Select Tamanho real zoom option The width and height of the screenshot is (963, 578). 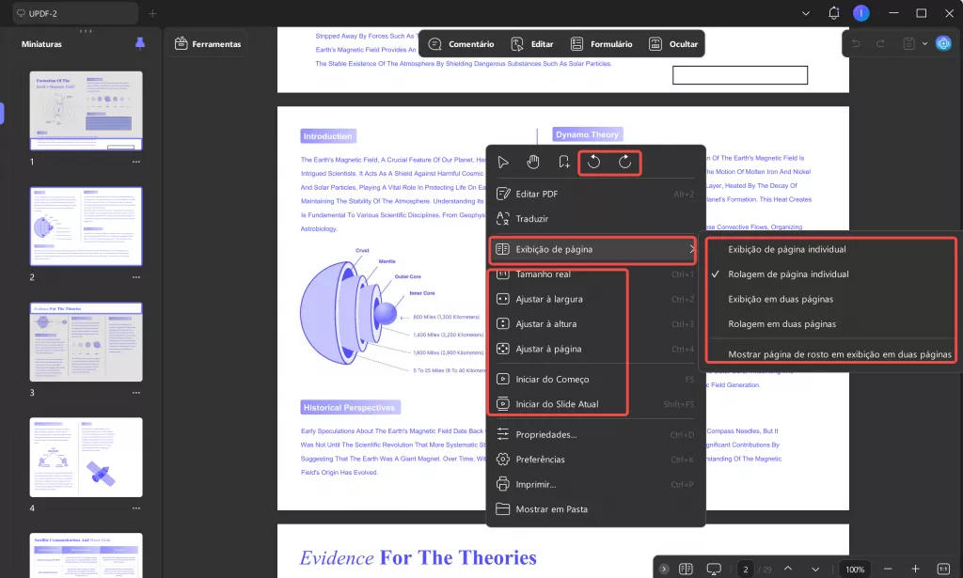(595, 274)
